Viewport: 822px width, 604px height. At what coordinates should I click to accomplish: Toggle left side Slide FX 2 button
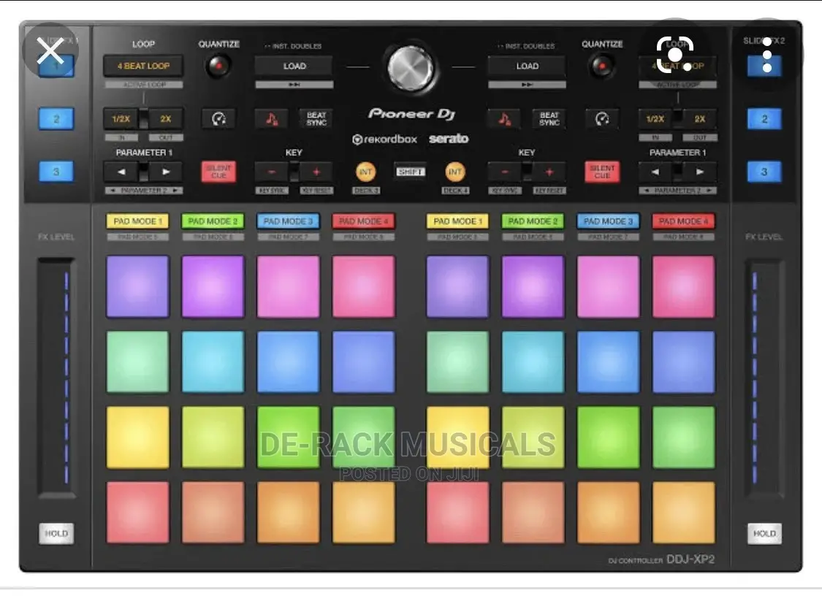pos(56,119)
